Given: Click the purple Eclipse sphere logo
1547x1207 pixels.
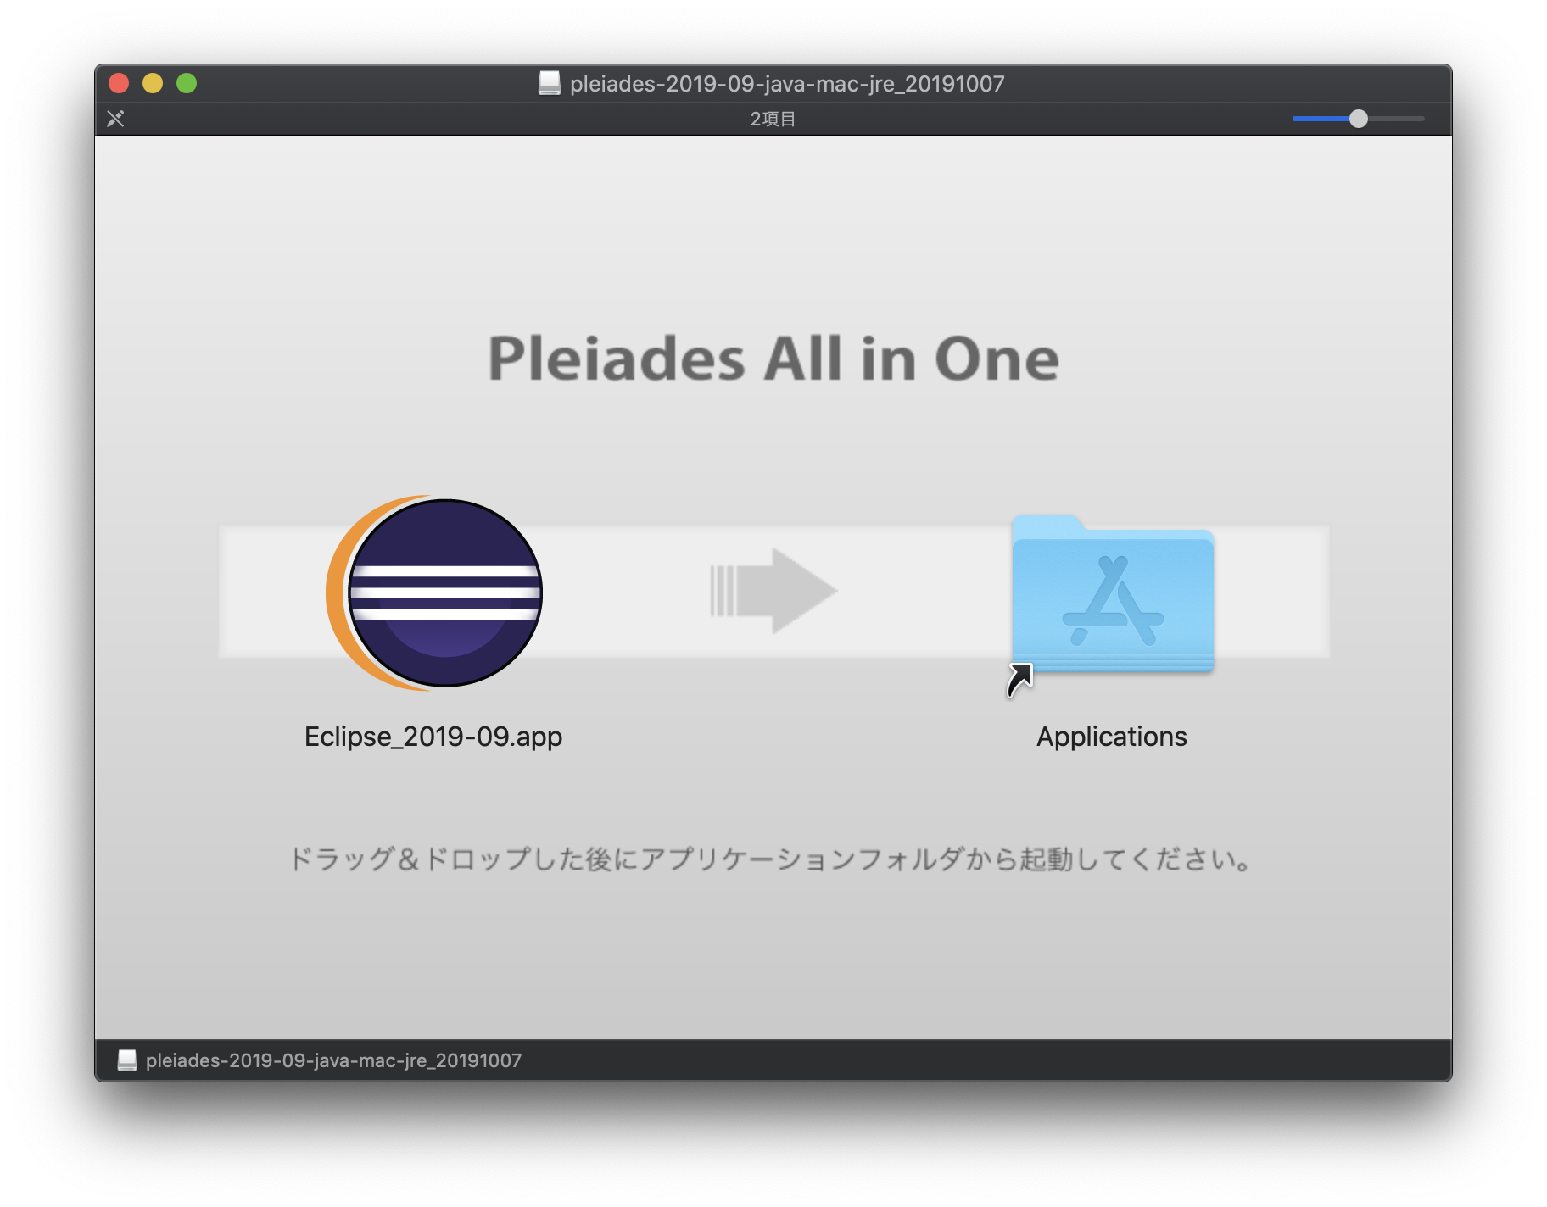Looking at the screenshot, I should [x=450, y=593].
